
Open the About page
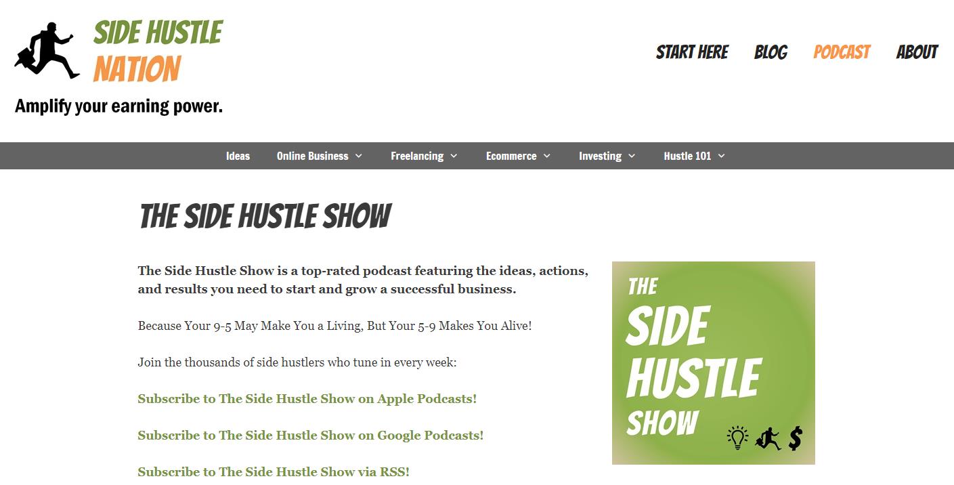point(917,52)
